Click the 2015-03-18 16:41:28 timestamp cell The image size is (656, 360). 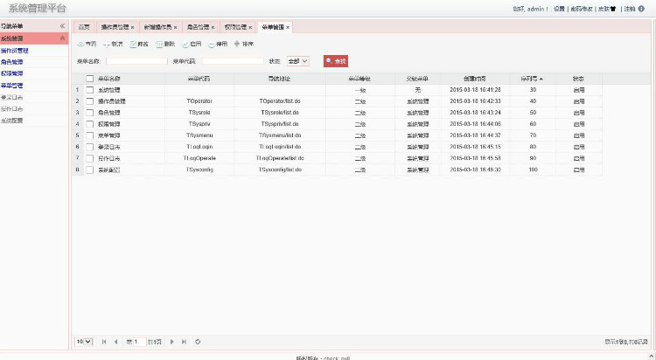(475, 90)
